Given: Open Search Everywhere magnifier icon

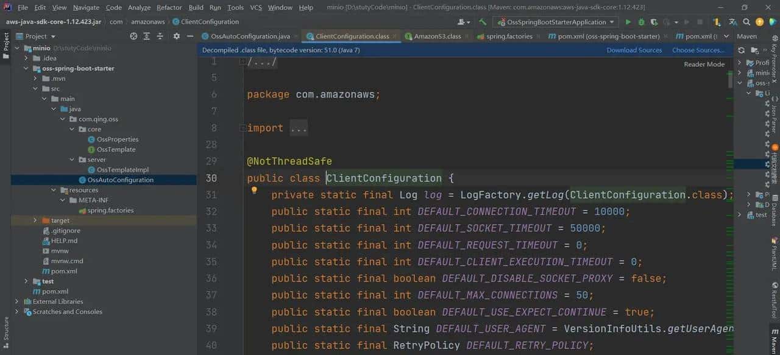Looking at the screenshot, I should 746,22.
